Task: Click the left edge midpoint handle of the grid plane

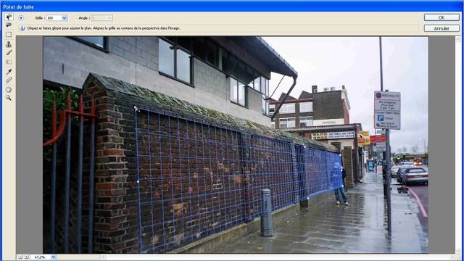Action: pos(138,181)
